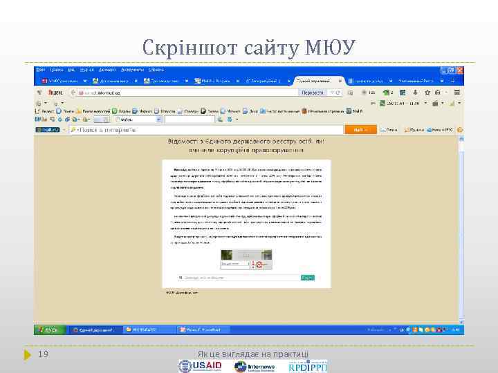
Task: Open the Закладки menu
Action: (107, 70)
